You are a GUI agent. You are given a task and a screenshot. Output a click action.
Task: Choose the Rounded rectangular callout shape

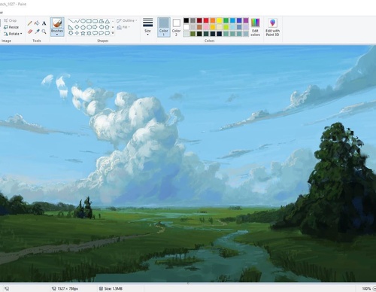pos(95,33)
